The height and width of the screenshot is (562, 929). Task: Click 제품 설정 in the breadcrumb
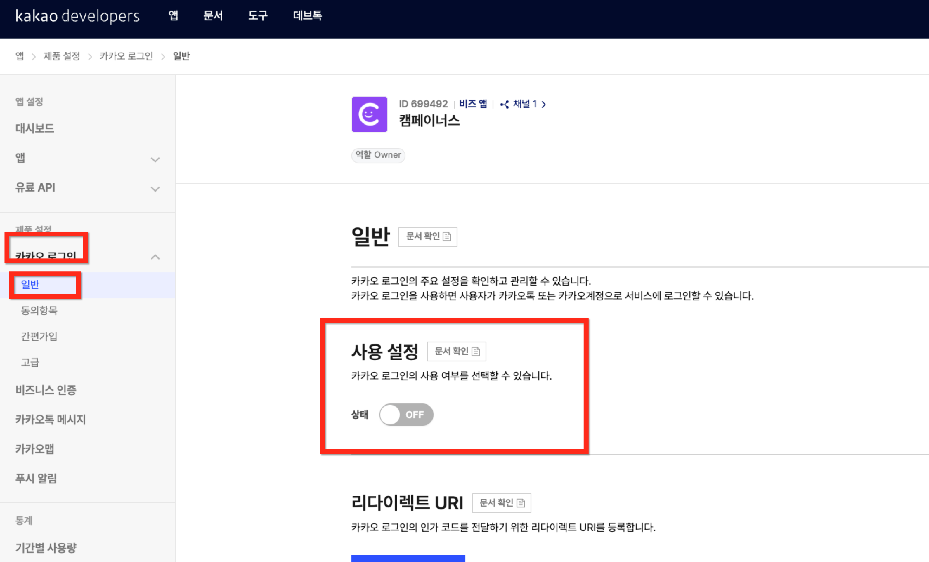point(61,56)
